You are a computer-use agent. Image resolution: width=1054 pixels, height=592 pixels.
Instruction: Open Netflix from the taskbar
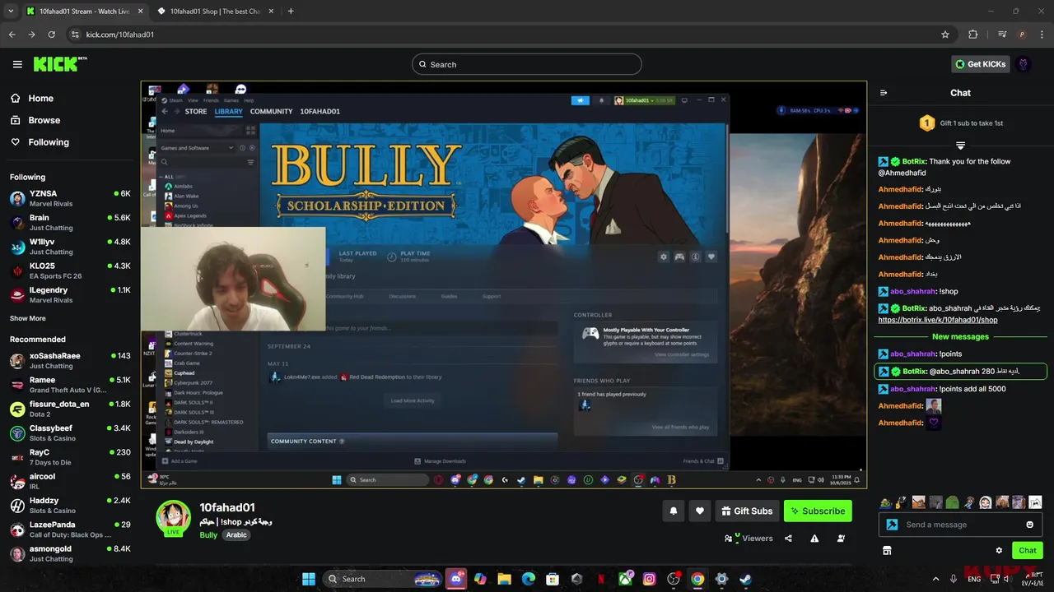(x=601, y=579)
